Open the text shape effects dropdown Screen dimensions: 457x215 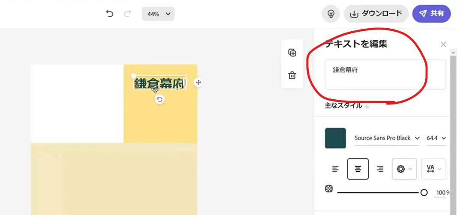(x=404, y=169)
